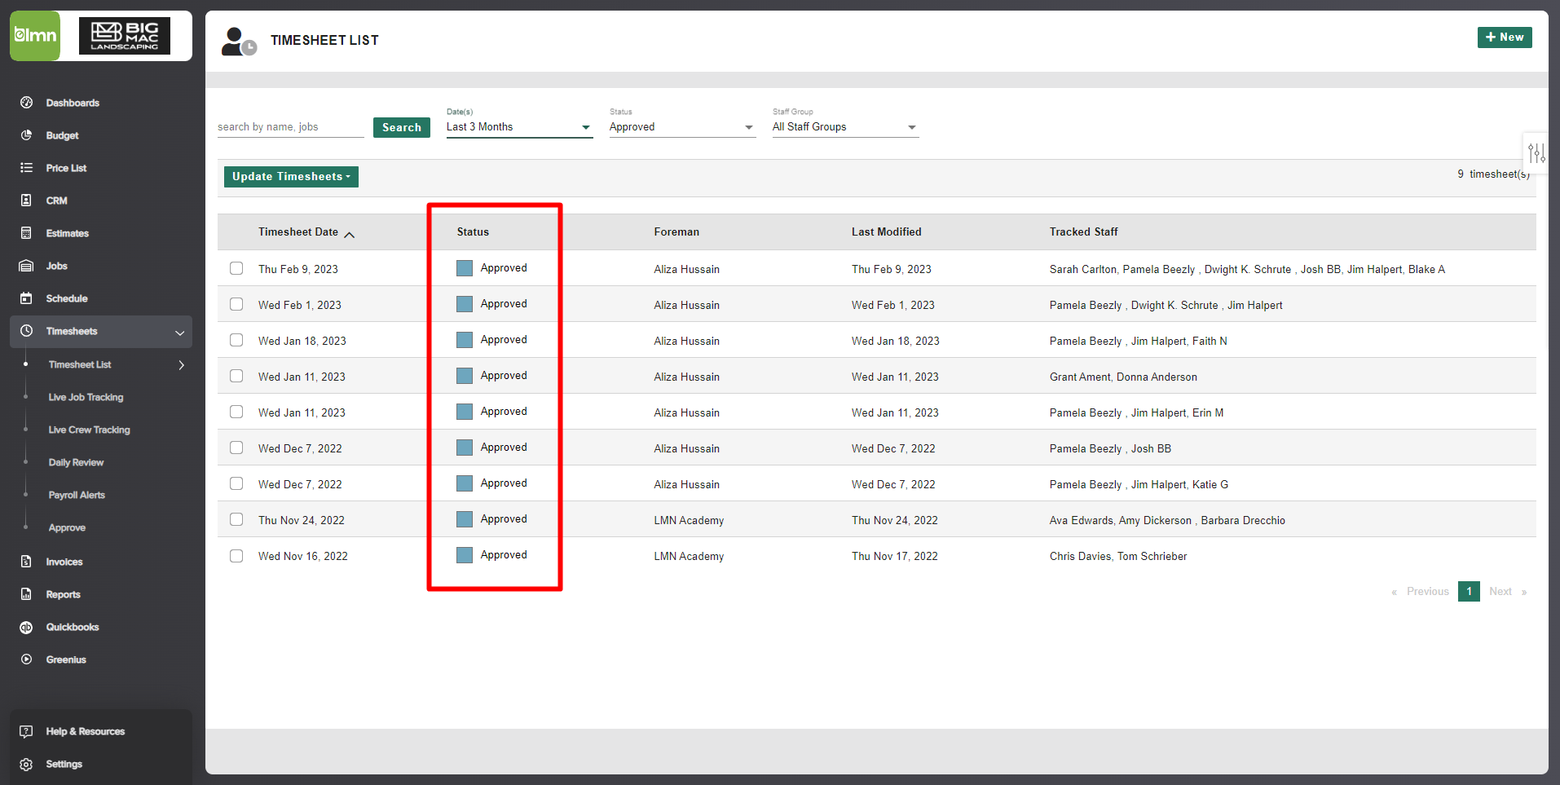The image size is (1560, 785).
Task: Expand the Status filter dropdown
Action: [681, 127]
